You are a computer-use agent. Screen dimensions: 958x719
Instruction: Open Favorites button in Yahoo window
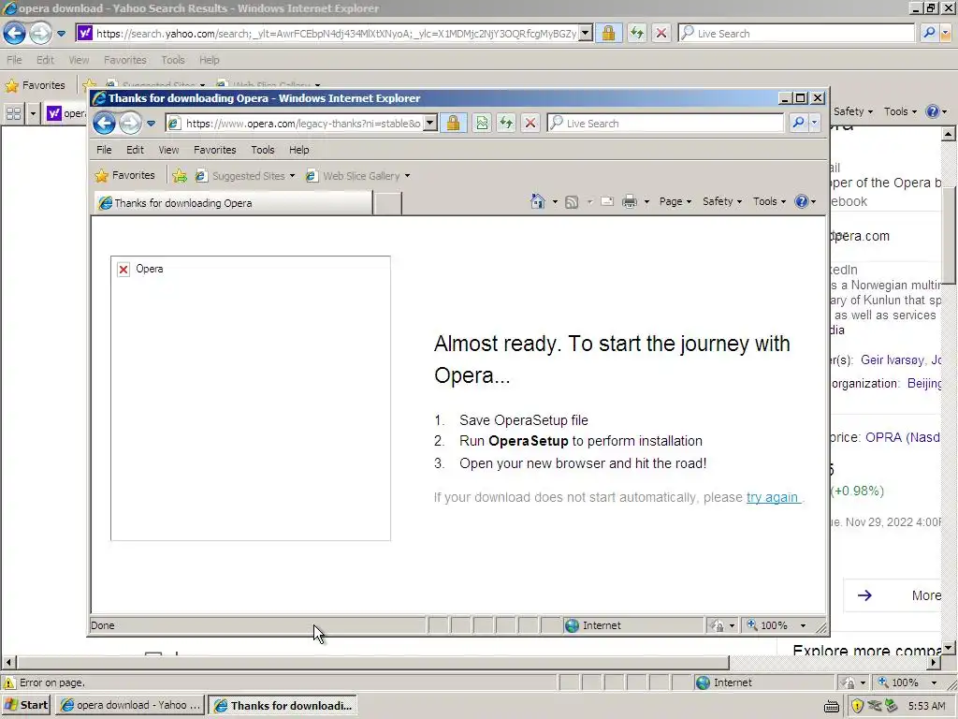(x=35, y=85)
